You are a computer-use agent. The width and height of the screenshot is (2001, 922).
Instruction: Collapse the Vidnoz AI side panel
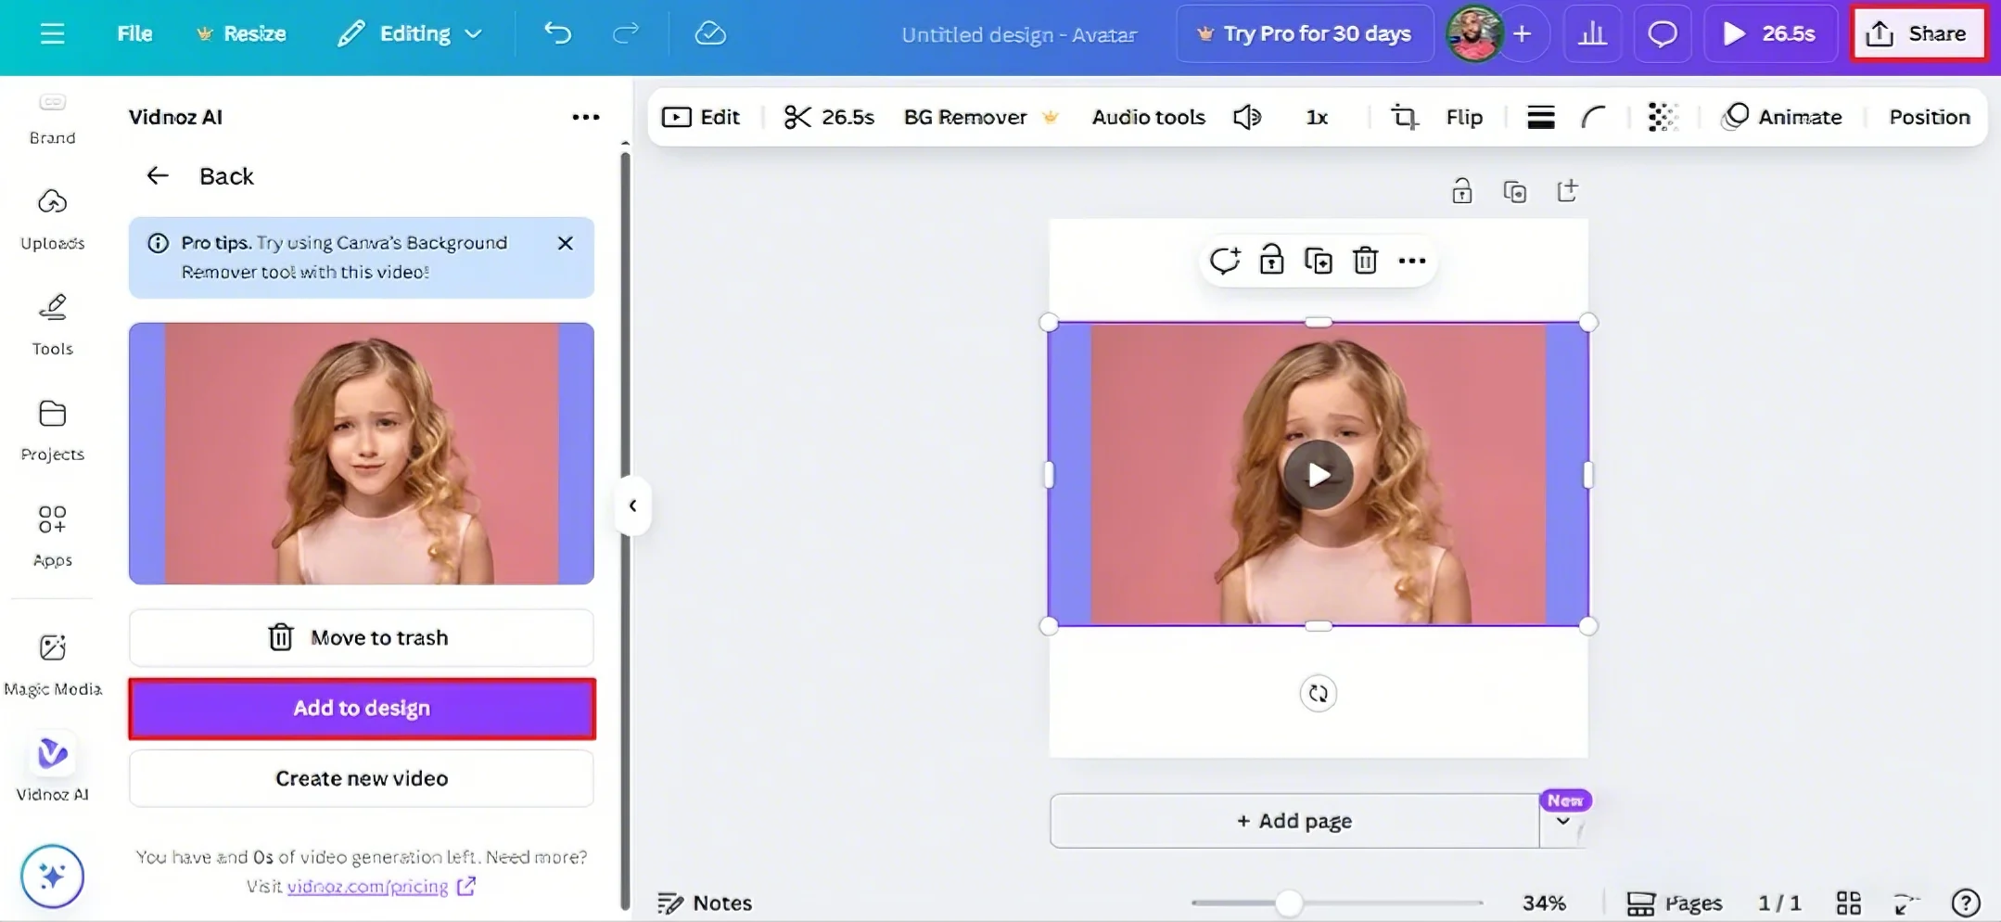click(633, 505)
